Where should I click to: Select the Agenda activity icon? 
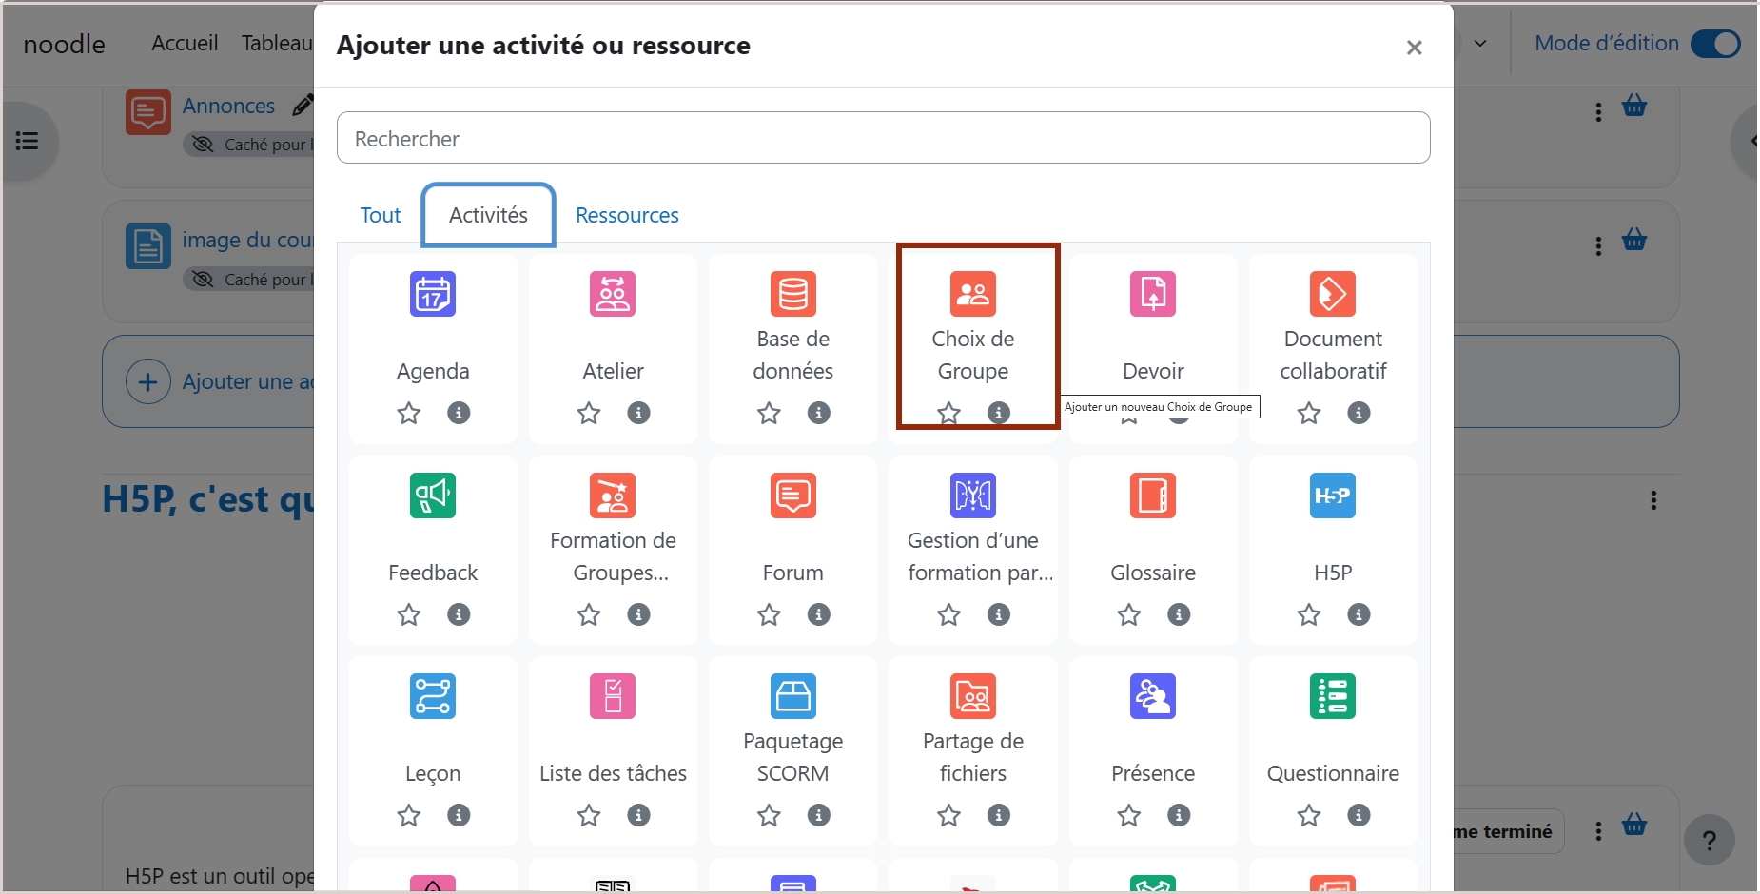point(433,294)
